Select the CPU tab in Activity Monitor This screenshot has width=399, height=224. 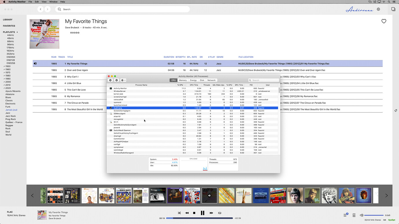point(173,80)
